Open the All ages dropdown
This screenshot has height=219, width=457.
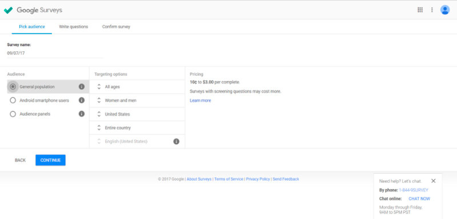[137, 87]
